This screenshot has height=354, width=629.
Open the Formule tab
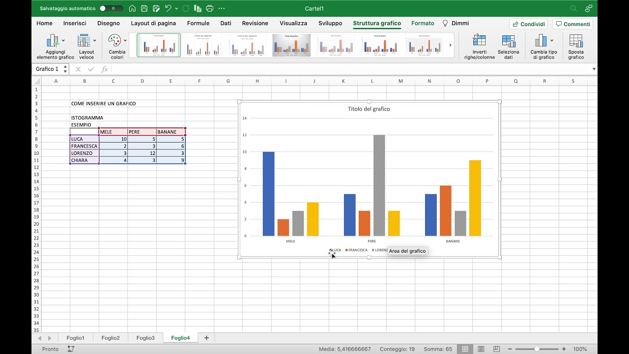point(198,23)
